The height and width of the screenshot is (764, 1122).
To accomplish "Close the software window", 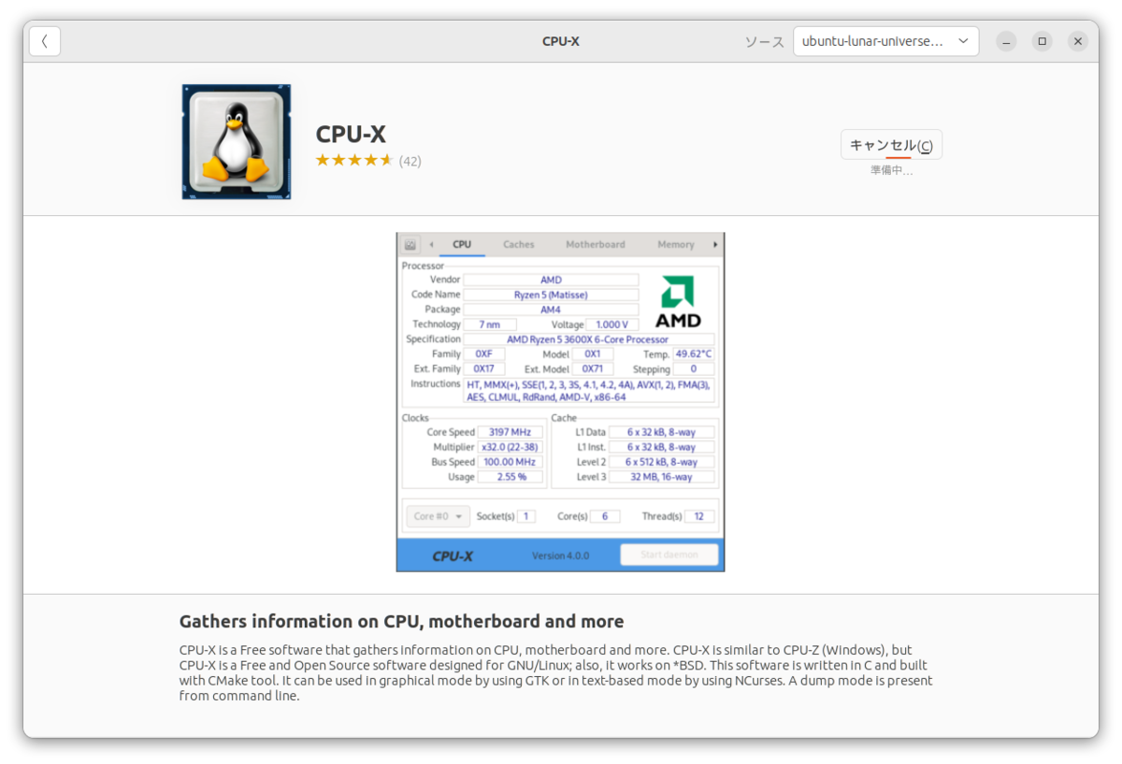I will 1077,41.
